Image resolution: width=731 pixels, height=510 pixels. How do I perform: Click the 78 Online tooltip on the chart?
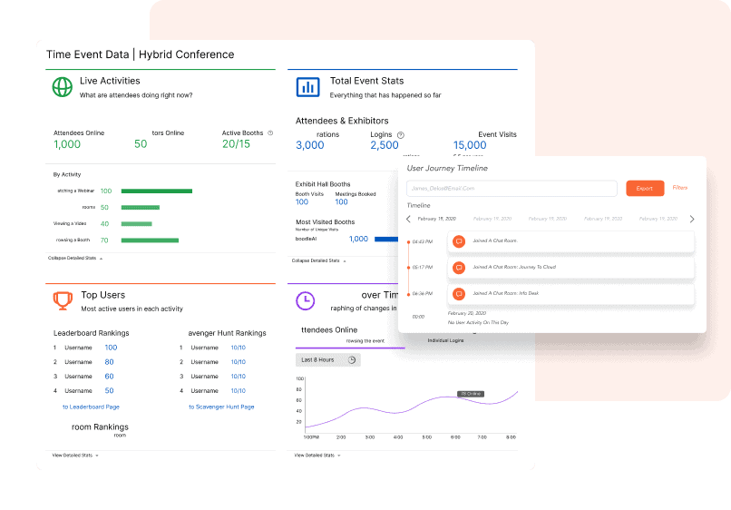click(x=471, y=394)
